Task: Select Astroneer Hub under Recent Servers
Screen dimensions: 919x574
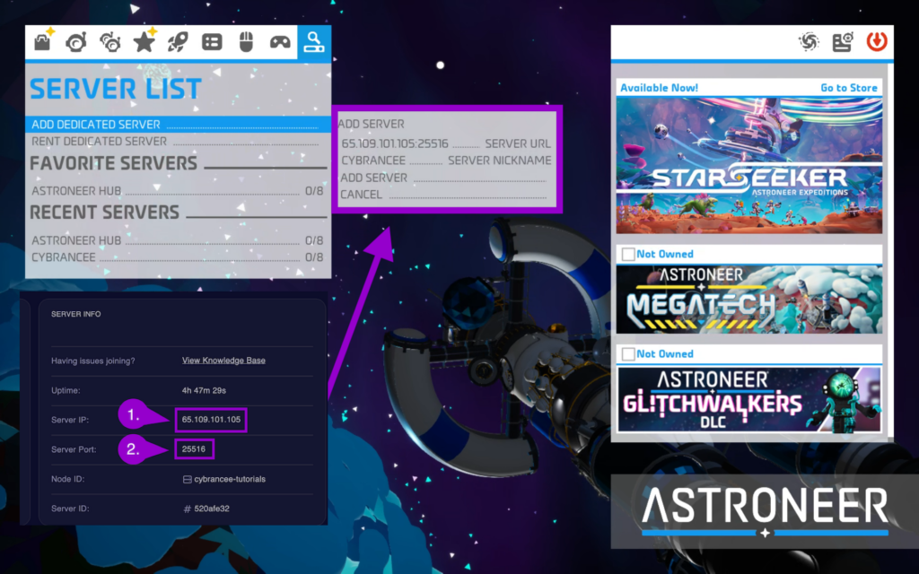Action: click(x=179, y=240)
